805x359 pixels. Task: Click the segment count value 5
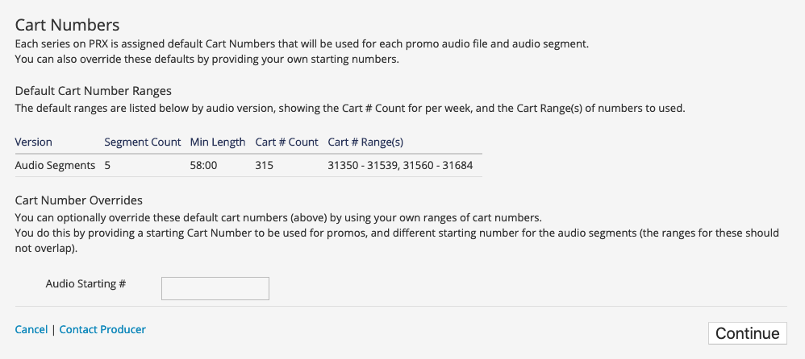tap(107, 166)
